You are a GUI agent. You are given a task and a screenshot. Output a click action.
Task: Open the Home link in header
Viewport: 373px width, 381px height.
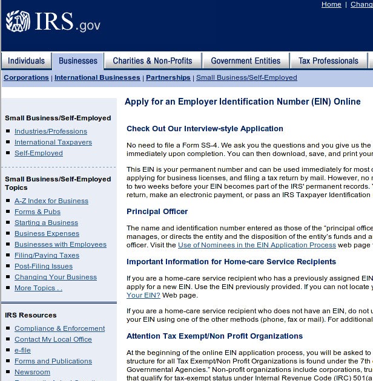(x=331, y=4)
